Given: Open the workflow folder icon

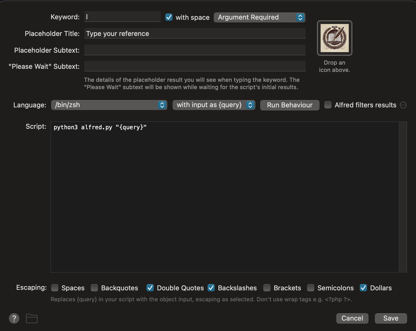Looking at the screenshot, I should [32, 318].
